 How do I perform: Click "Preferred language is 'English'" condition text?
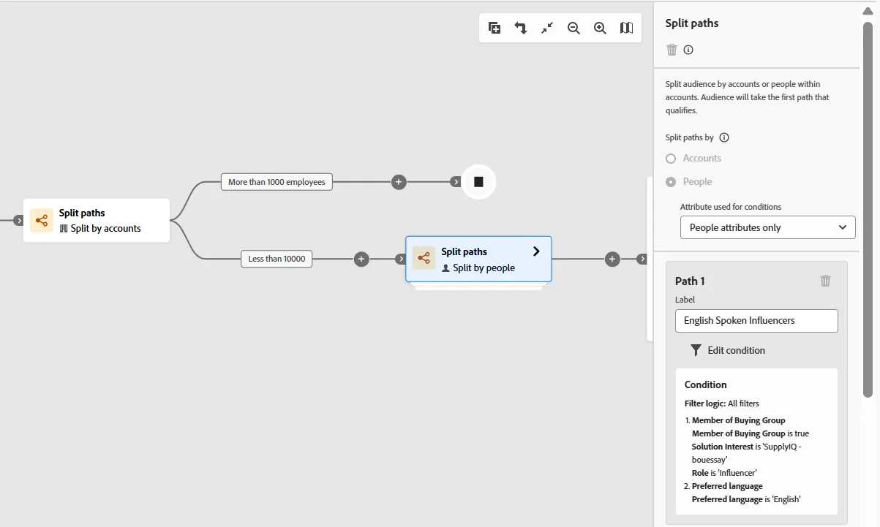pos(746,499)
